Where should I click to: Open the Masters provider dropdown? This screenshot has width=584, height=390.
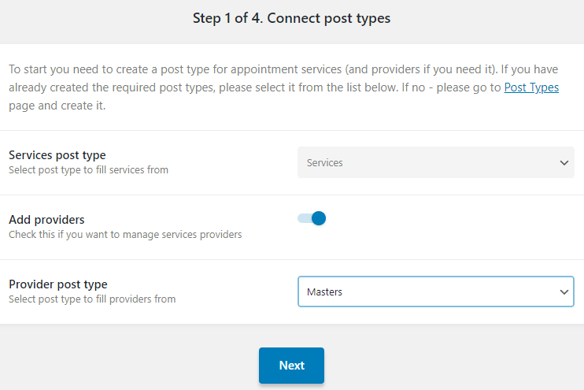(x=436, y=292)
